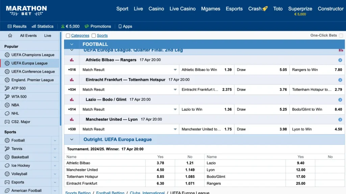Open the Toto top menu

(278, 9)
